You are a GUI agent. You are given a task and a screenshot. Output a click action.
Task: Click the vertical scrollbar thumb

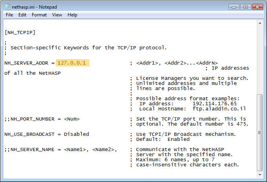pyautogui.click(x=260, y=133)
